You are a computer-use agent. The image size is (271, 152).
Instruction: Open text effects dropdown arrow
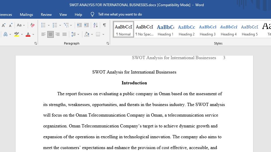point(10,34)
